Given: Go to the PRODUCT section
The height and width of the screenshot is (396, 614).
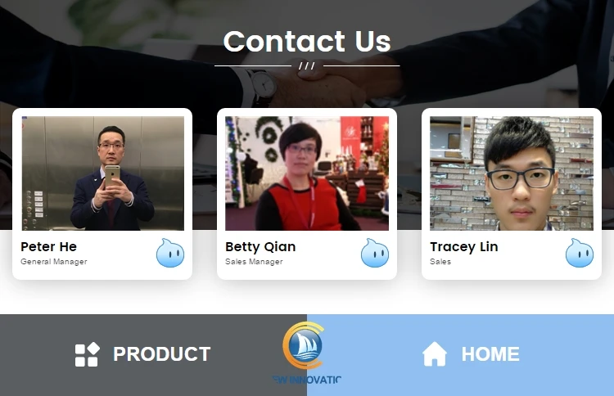Looking at the screenshot, I should click(x=162, y=354).
